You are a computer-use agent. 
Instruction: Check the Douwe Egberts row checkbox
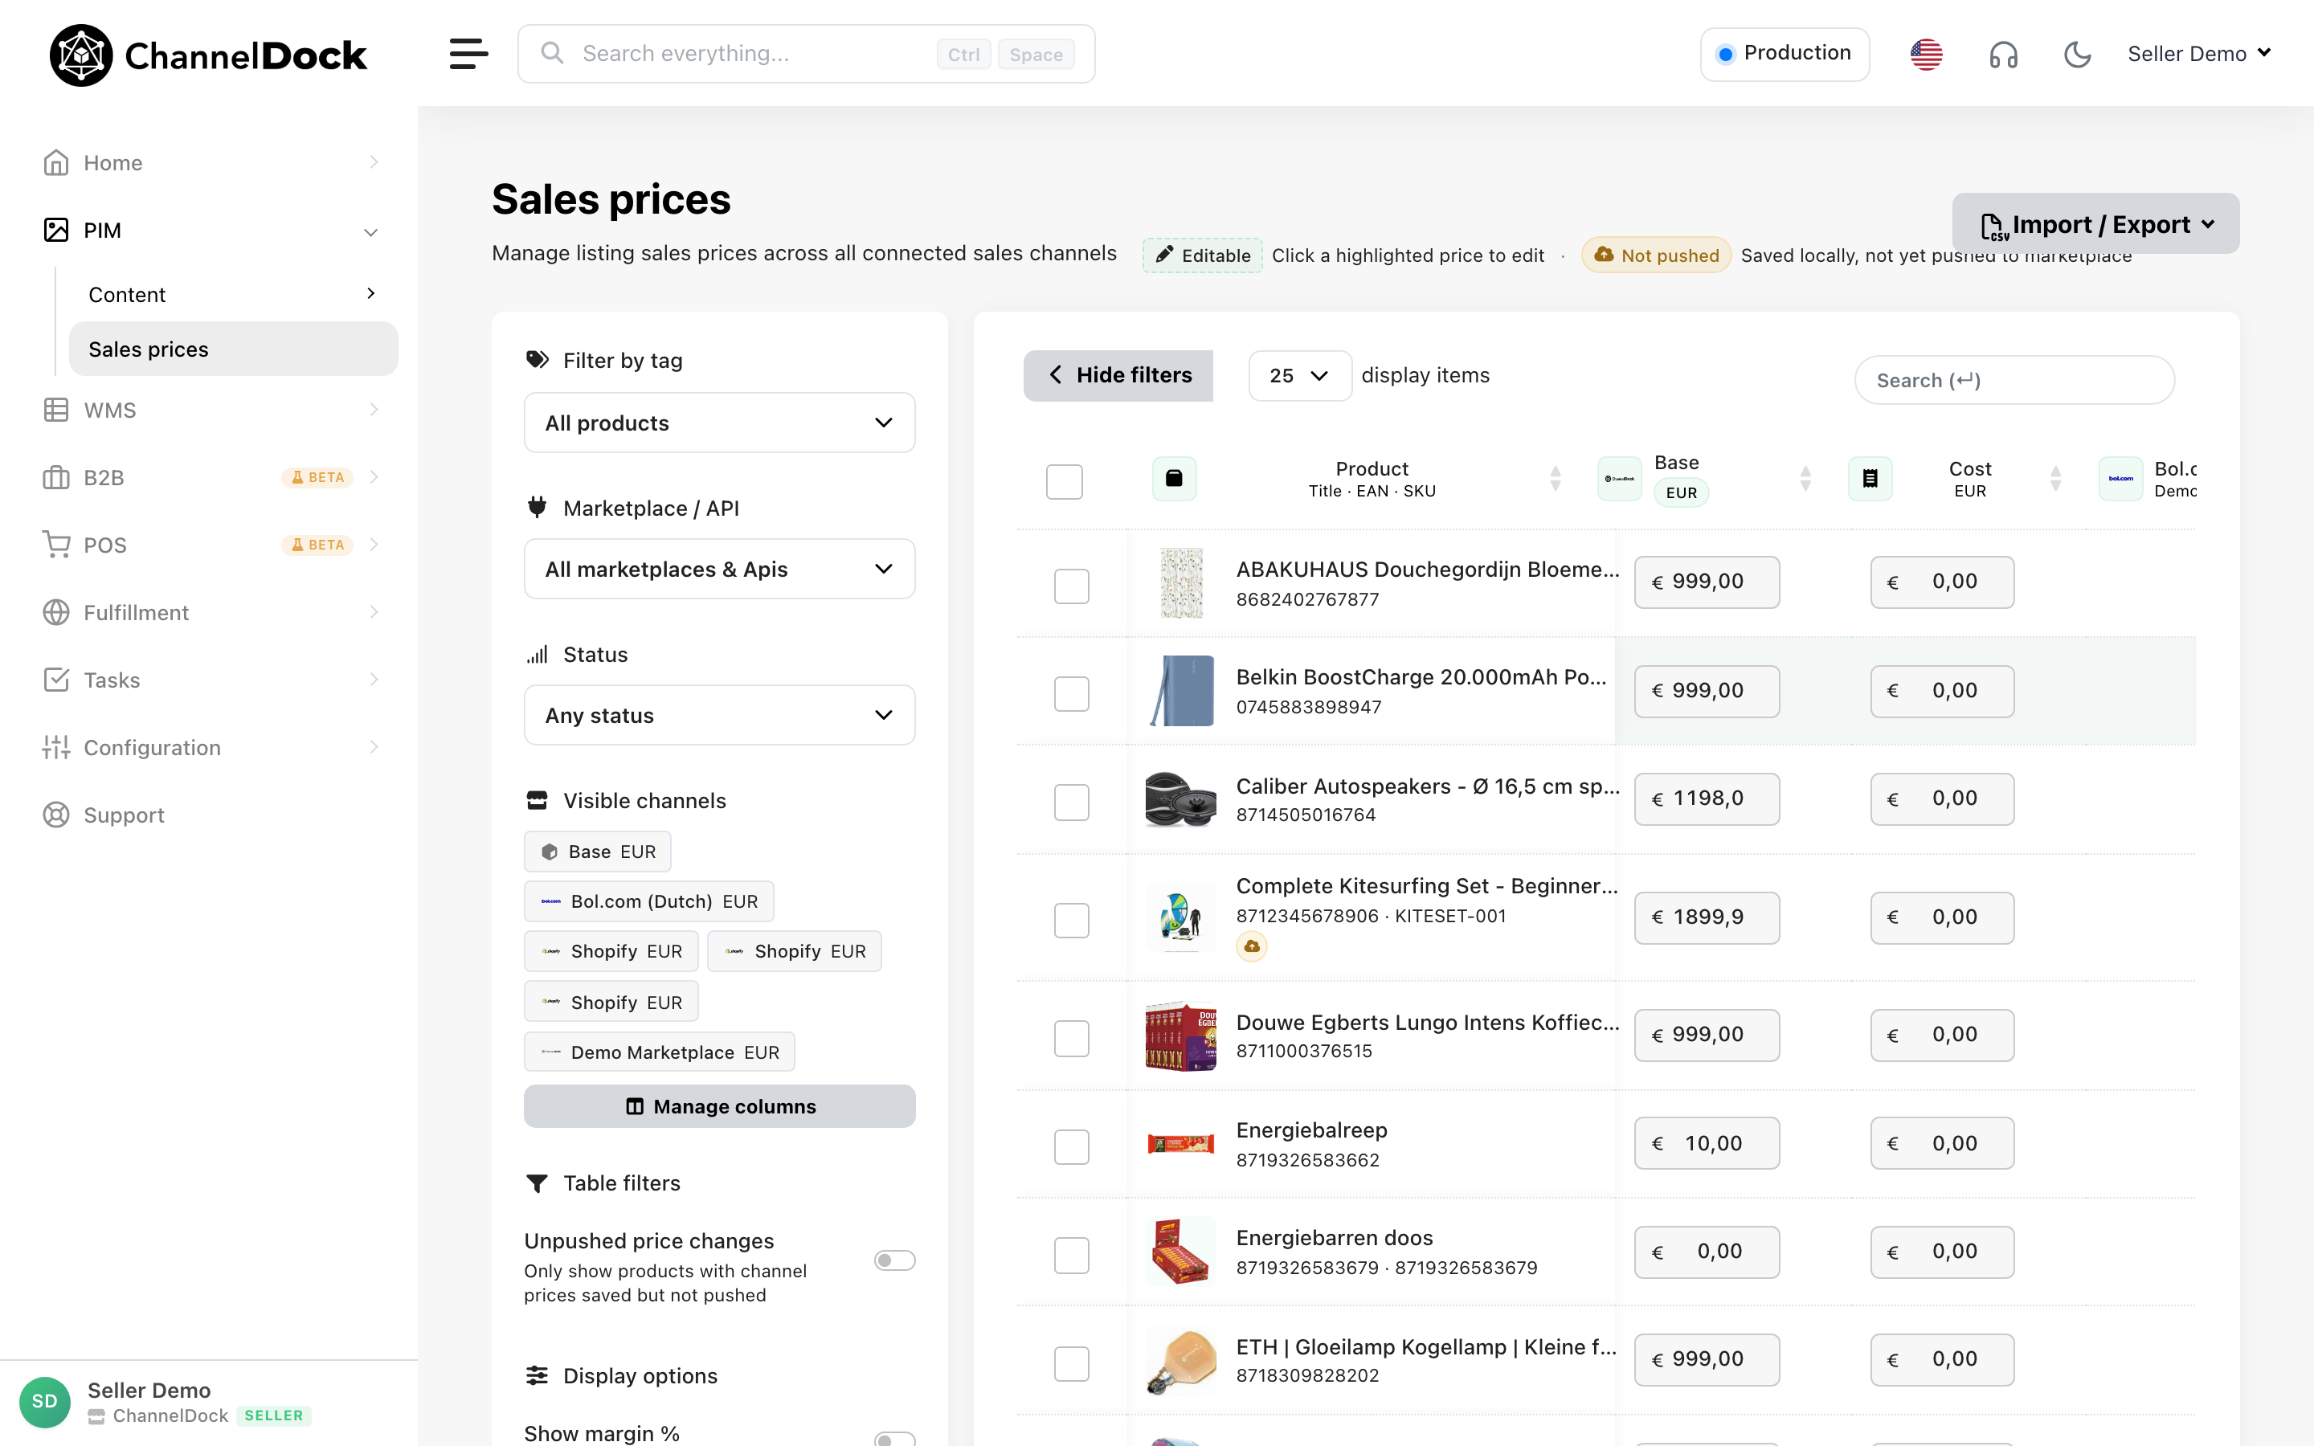point(1071,1038)
